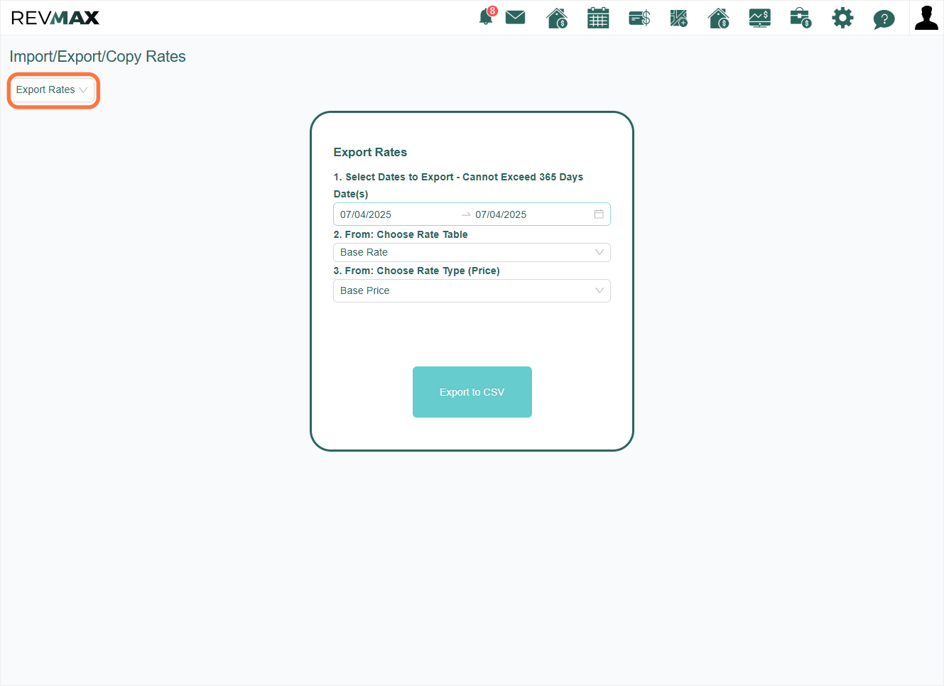Open the map with plus icon

click(679, 18)
